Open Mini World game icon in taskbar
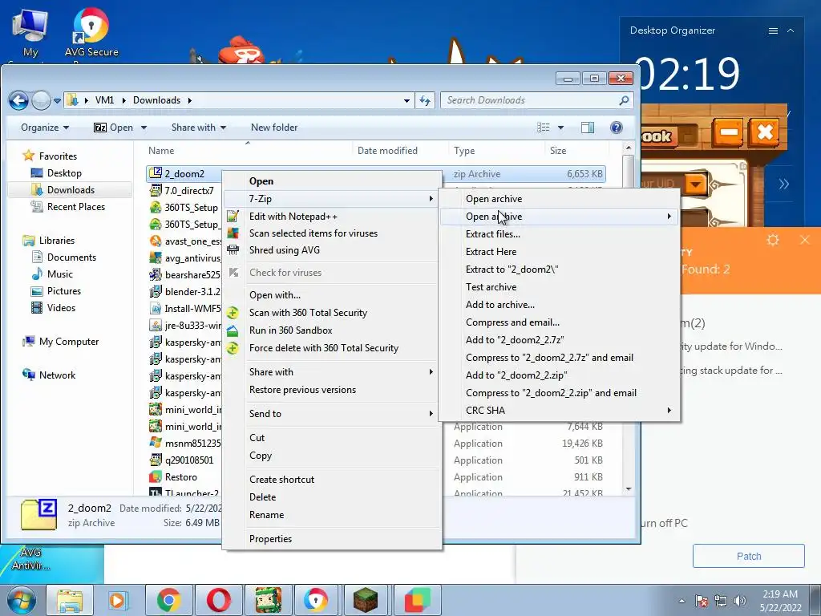 [268, 600]
